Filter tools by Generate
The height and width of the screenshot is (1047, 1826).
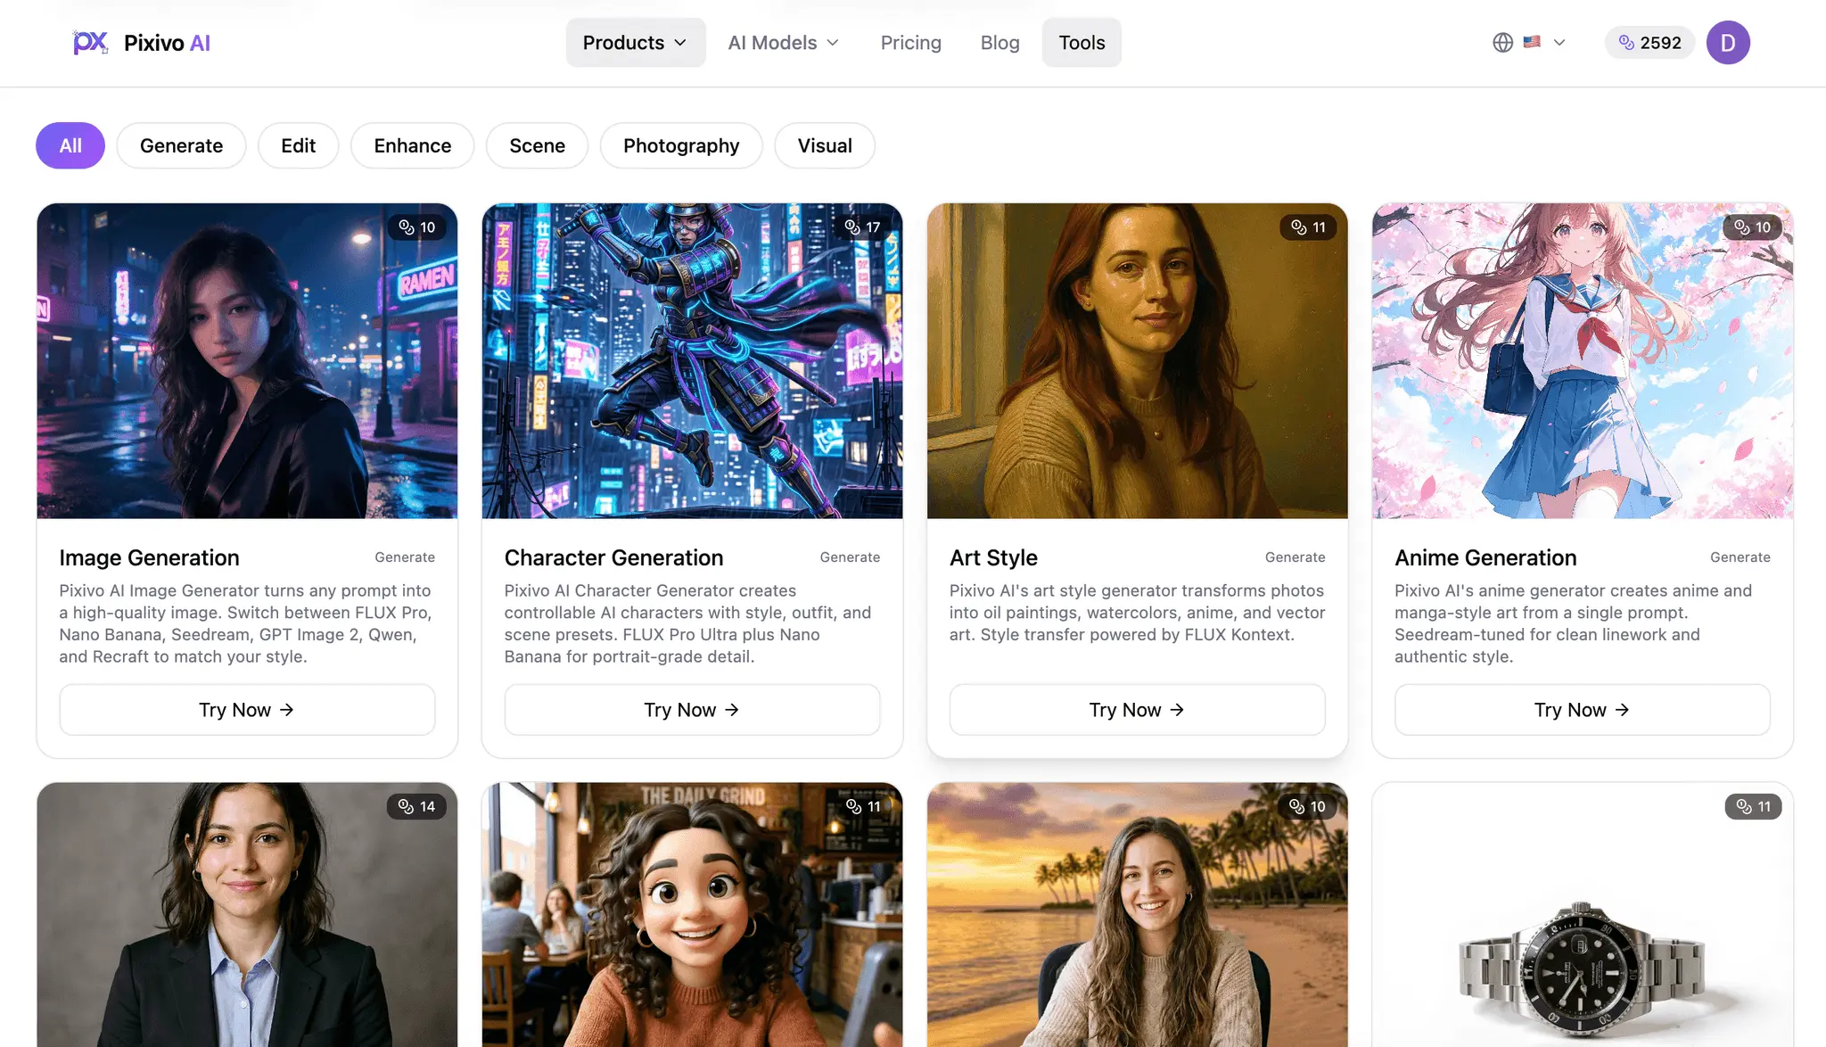click(x=181, y=145)
